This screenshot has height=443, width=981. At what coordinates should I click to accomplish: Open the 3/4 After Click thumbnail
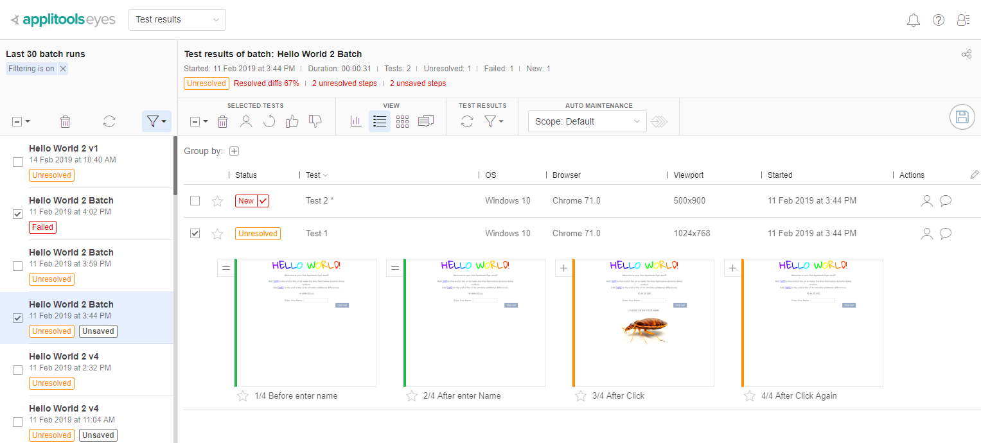click(643, 322)
